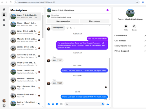Open browser profile account icon
This screenshot has height=109, width=146.
143,2
